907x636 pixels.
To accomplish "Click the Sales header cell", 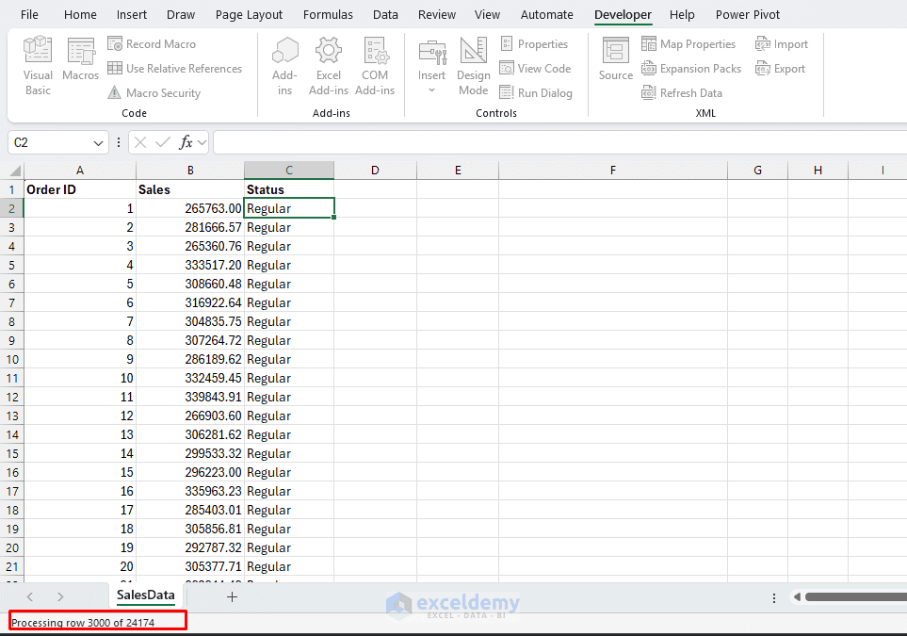I will [190, 189].
